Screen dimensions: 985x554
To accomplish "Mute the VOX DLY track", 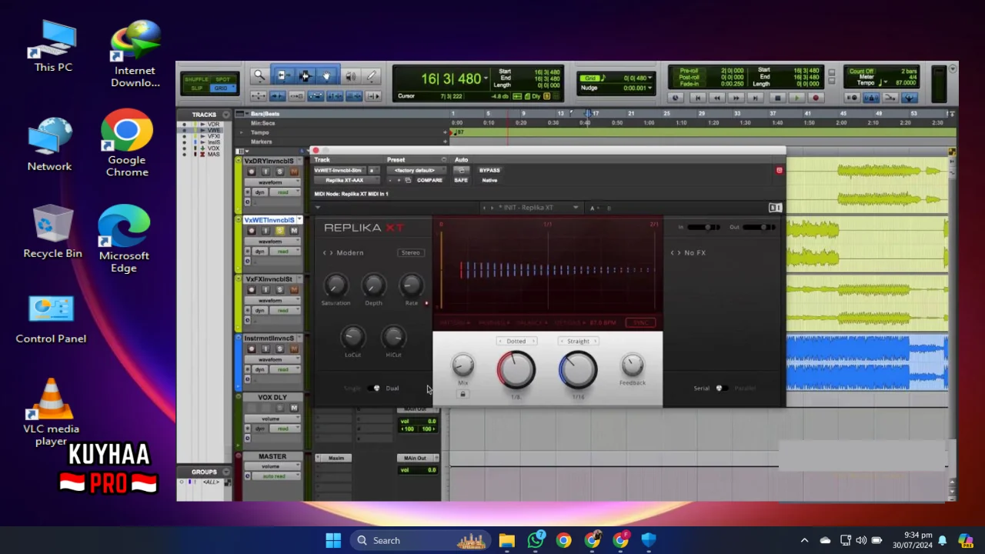I will [x=293, y=408].
